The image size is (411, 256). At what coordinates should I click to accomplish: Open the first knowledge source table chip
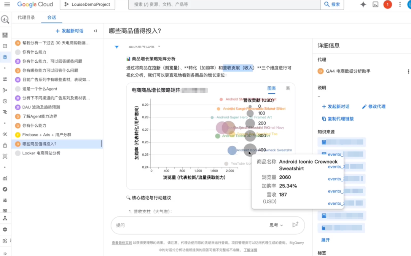[341, 142]
